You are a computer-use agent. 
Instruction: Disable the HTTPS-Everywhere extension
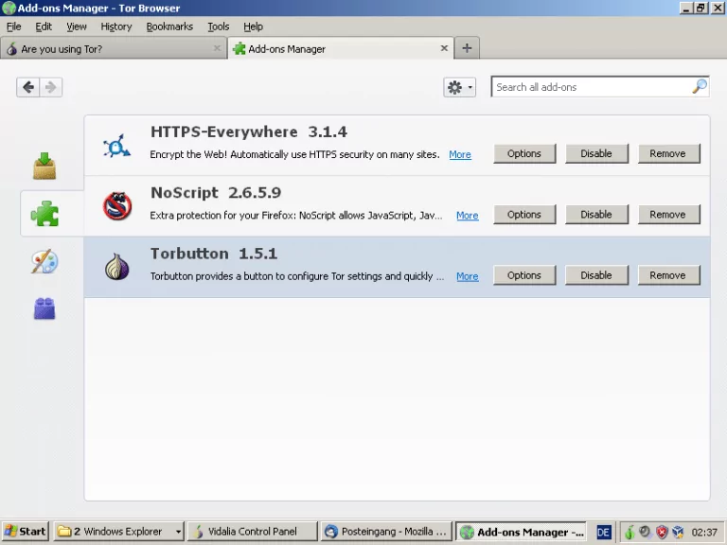coord(596,153)
